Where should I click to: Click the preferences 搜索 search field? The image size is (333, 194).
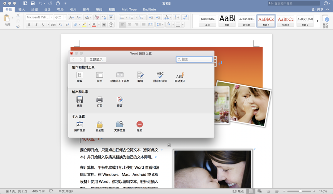pos(194,59)
